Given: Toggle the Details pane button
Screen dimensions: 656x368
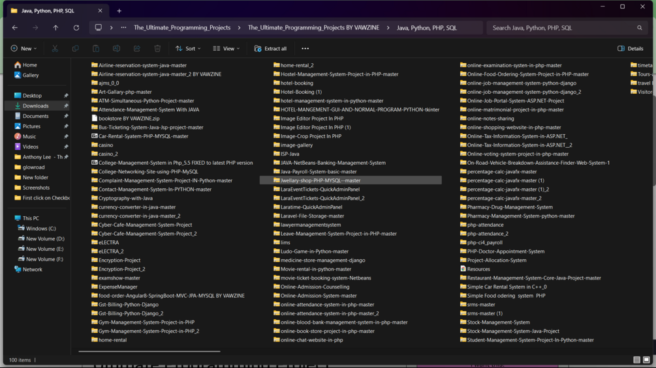Looking at the screenshot, I should [x=631, y=48].
